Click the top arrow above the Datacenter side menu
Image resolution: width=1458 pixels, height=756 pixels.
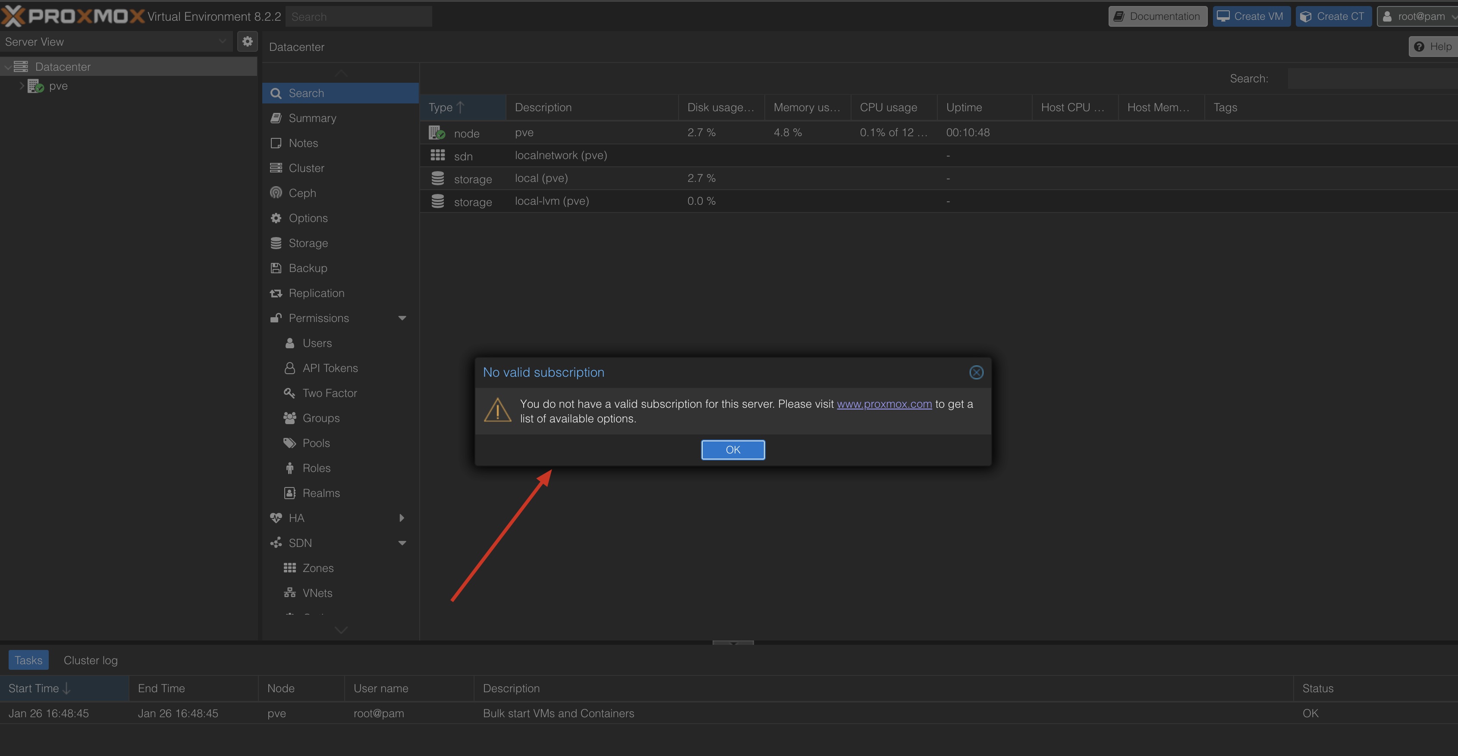click(x=341, y=73)
